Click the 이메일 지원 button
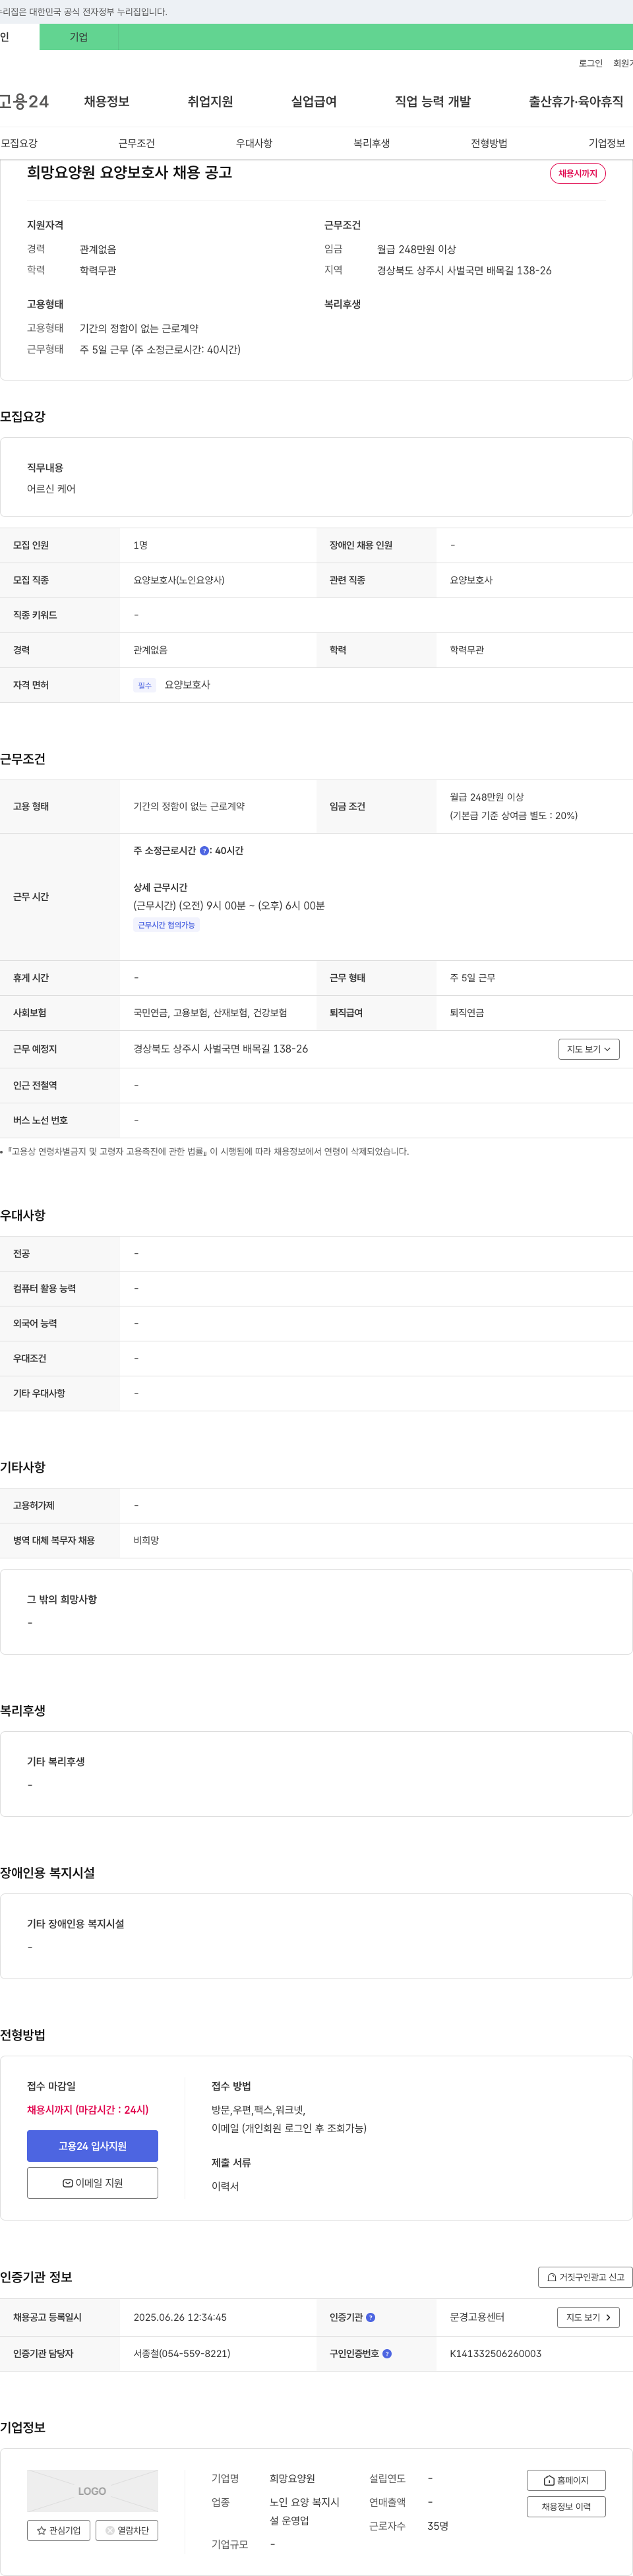The width and height of the screenshot is (633, 2576). [x=92, y=2183]
